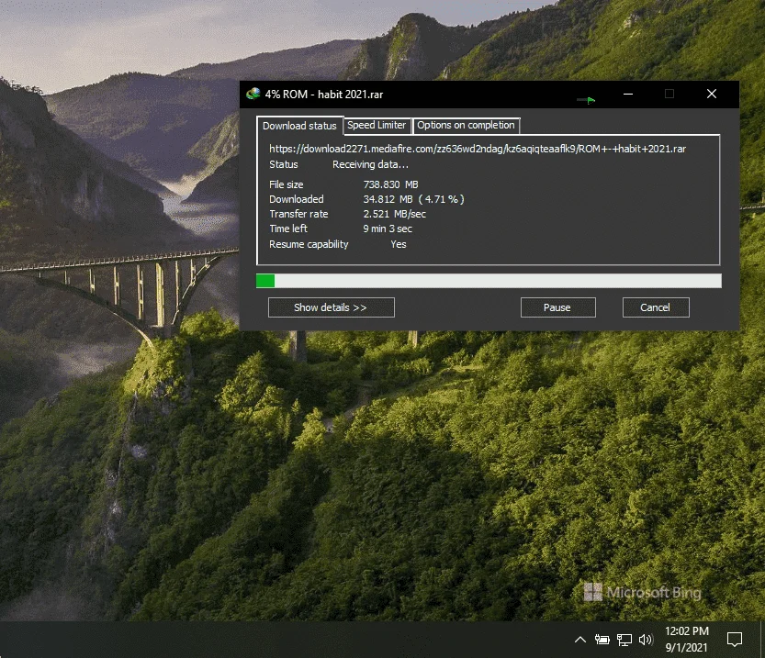Click the 2.521 MB/sec transfer rate
Image resolution: width=765 pixels, height=658 pixels.
[x=394, y=214]
